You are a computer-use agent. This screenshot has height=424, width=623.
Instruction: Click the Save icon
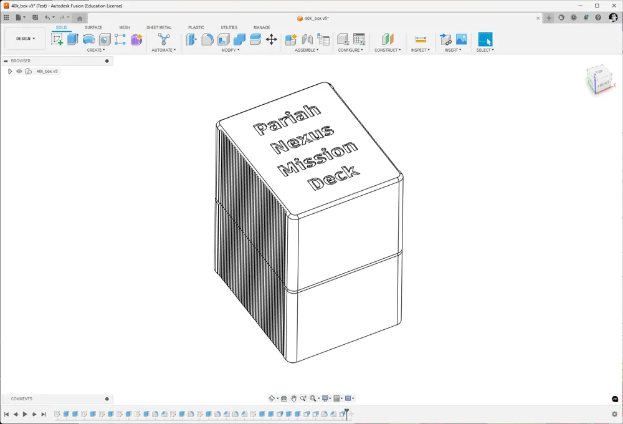(34, 17)
